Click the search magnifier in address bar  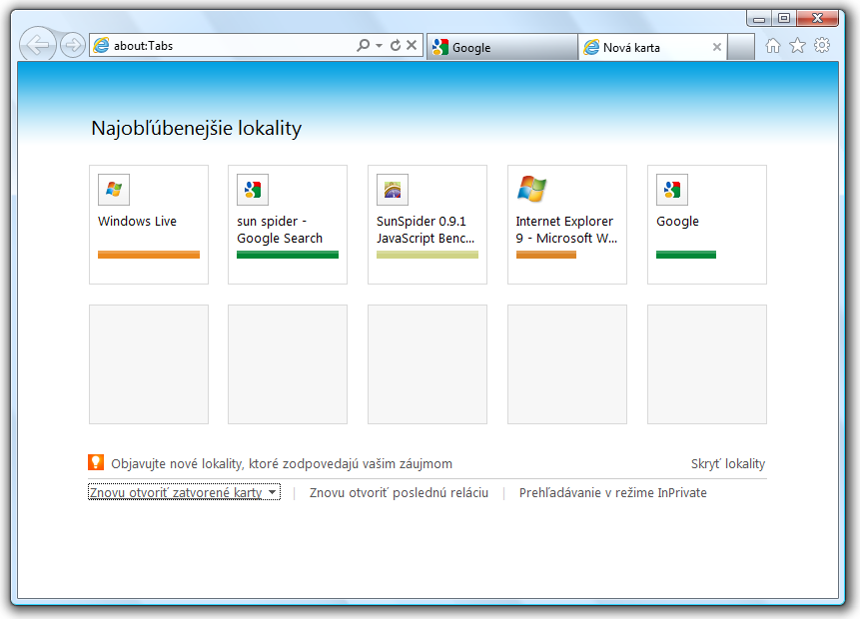coord(364,45)
